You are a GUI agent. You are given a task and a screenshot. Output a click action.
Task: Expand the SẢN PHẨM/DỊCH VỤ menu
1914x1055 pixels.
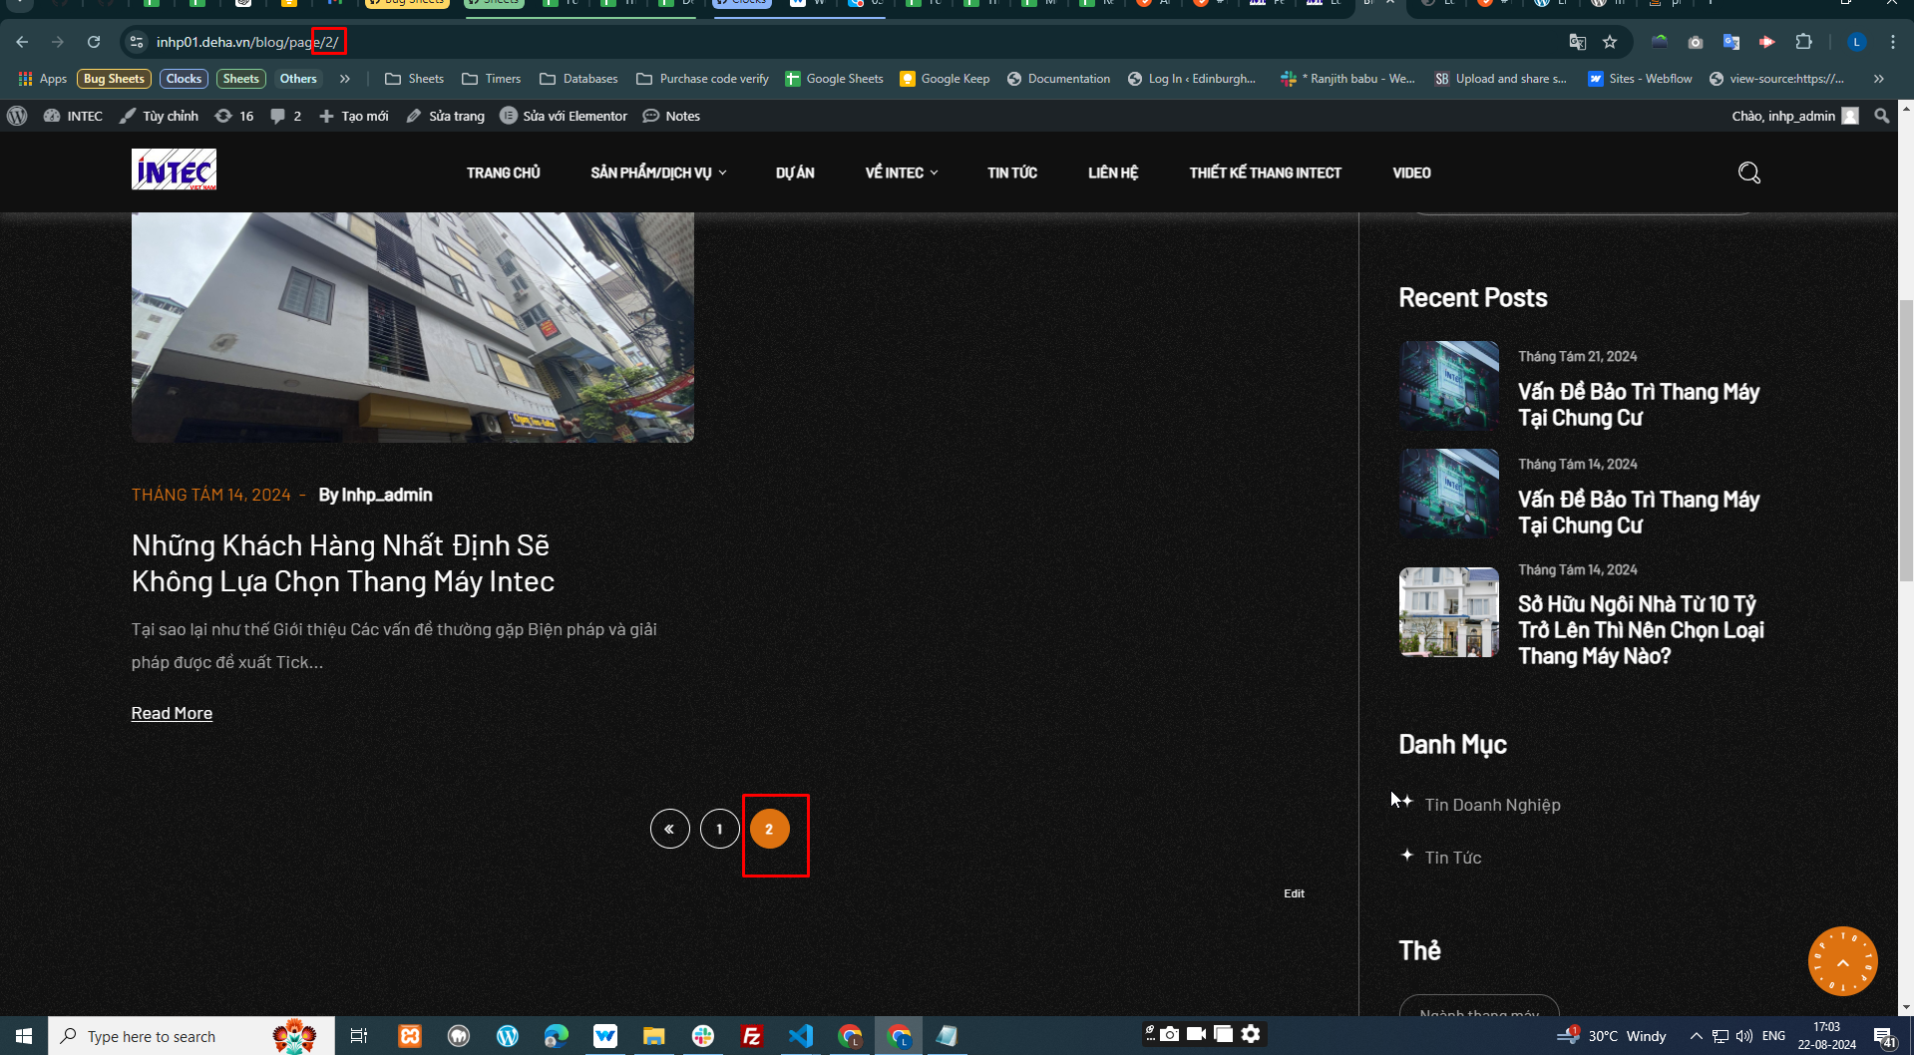click(x=658, y=173)
